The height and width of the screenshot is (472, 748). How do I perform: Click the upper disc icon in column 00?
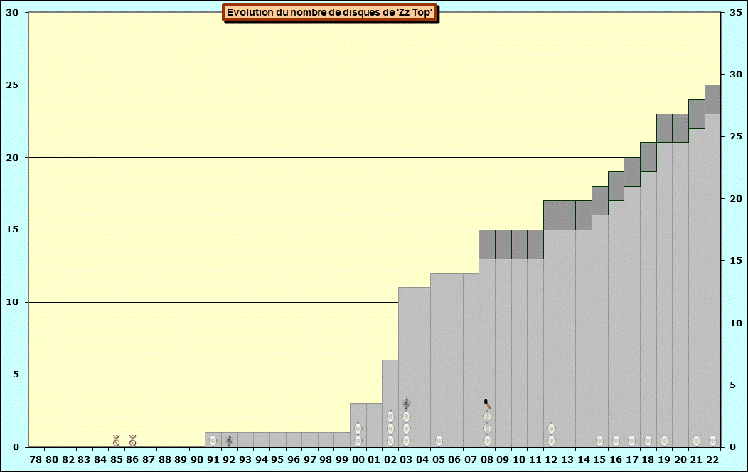point(358,429)
